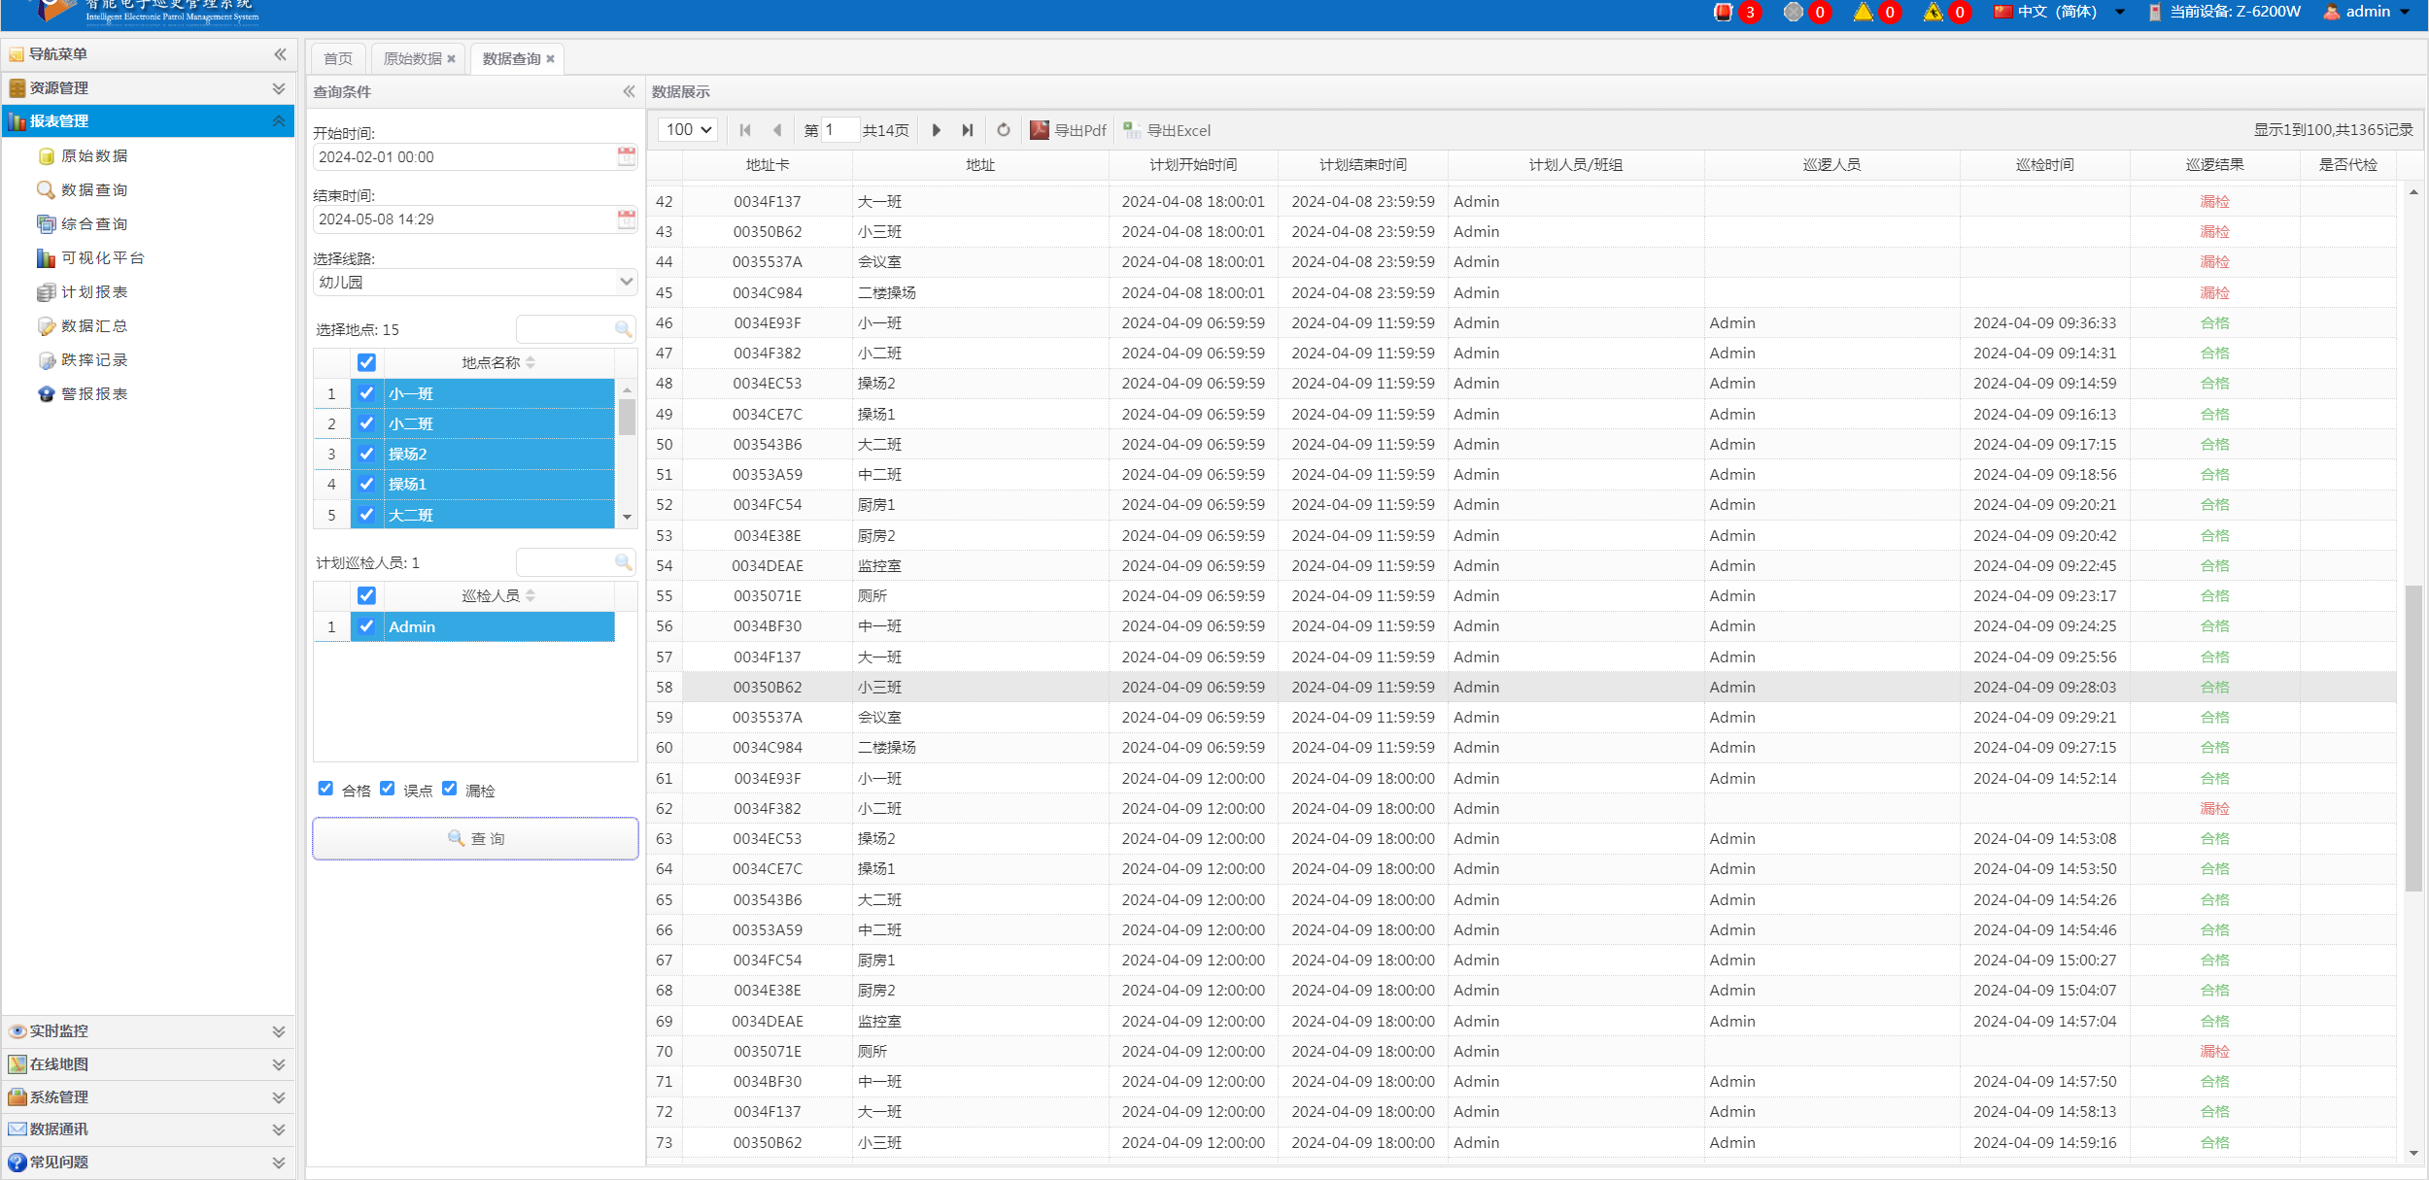This screenshot has width=2429, height=1180.
Task: Toggle 误点 result filter
Action: 388,789
